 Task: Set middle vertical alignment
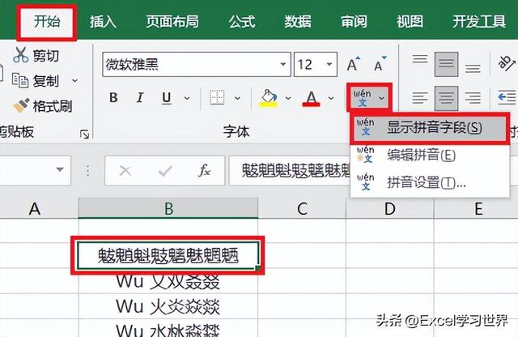(446, 64)
